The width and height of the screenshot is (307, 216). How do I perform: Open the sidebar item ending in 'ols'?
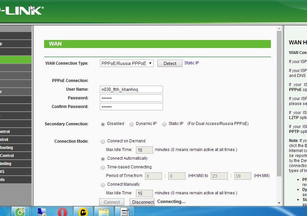(16, 180)
